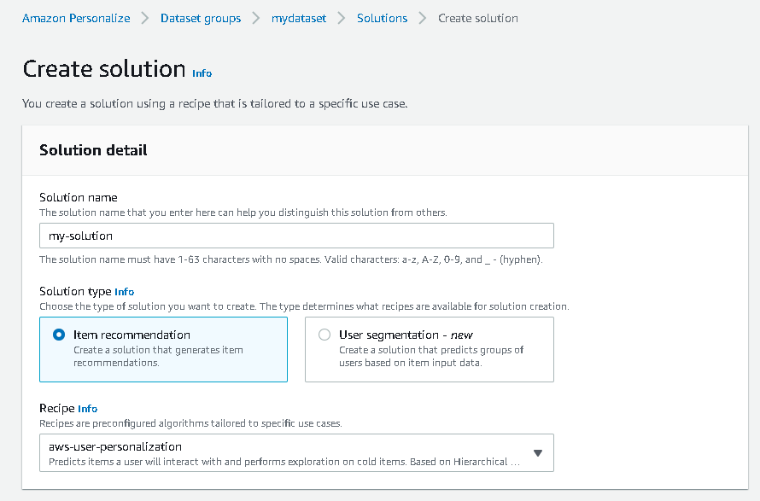
Task: Open the mydataset breadcrumb link
Action: pos(299,19)
